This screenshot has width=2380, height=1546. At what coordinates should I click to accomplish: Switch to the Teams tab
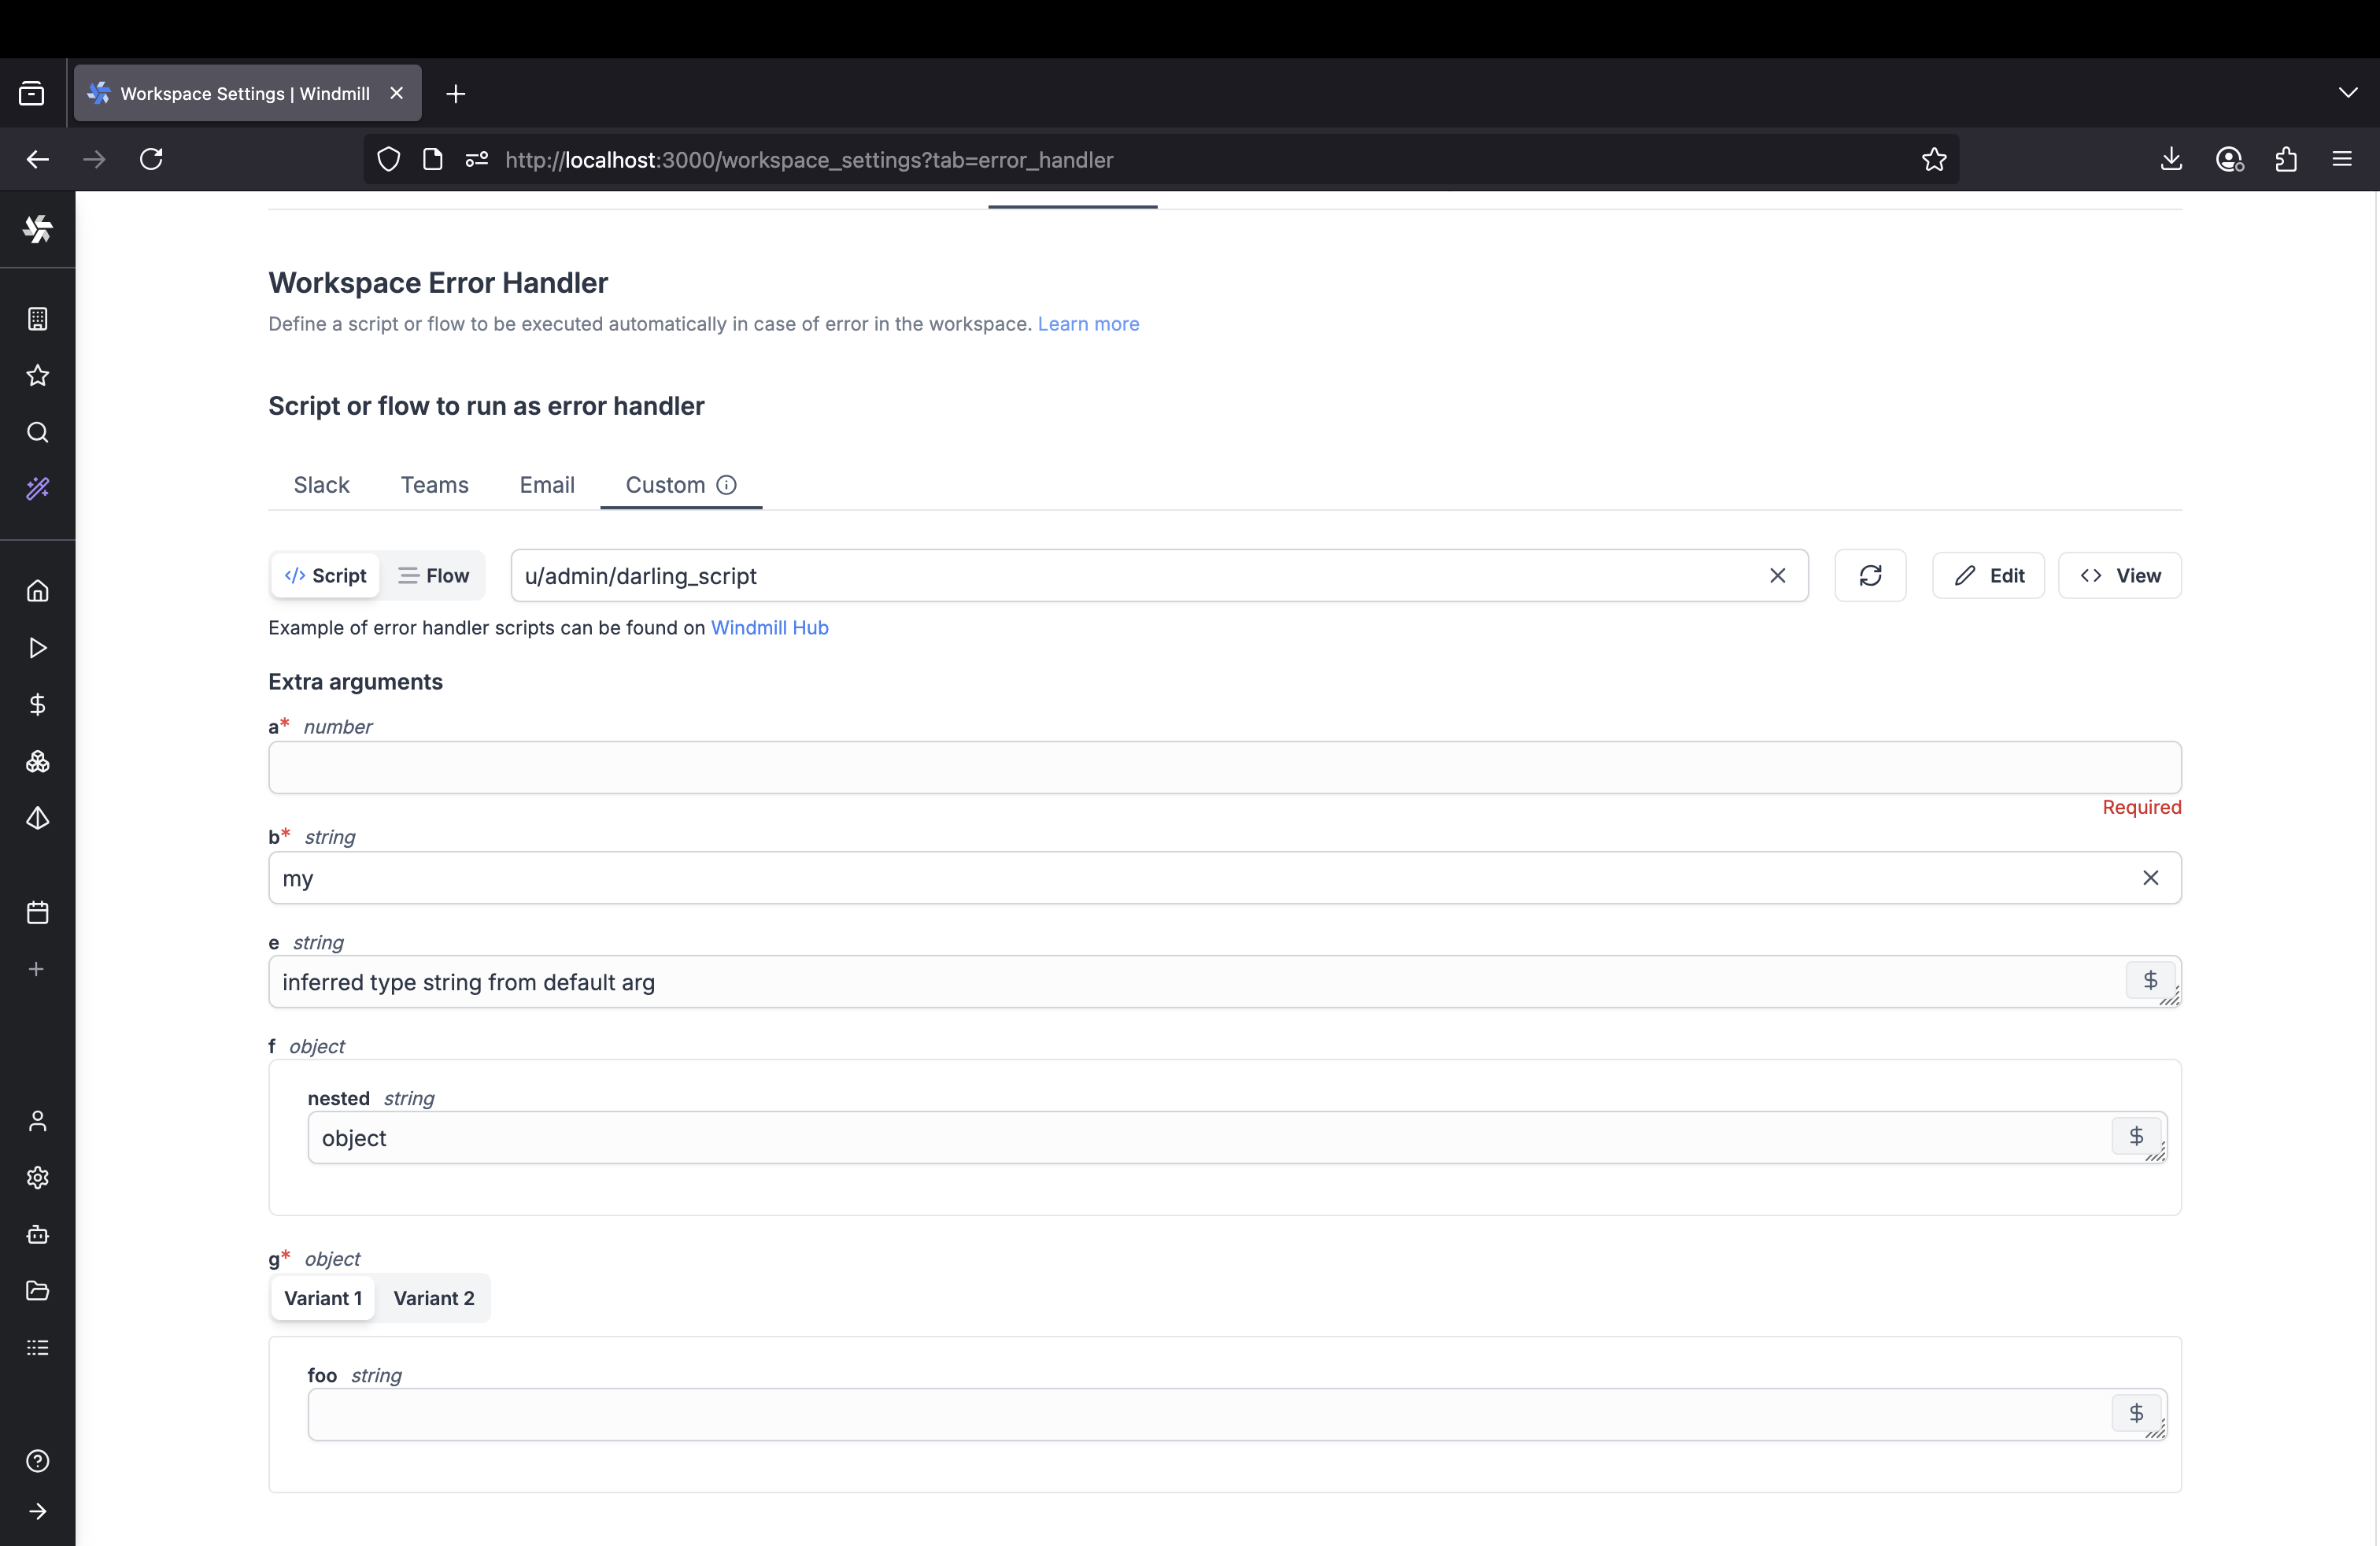click(434, 485)
